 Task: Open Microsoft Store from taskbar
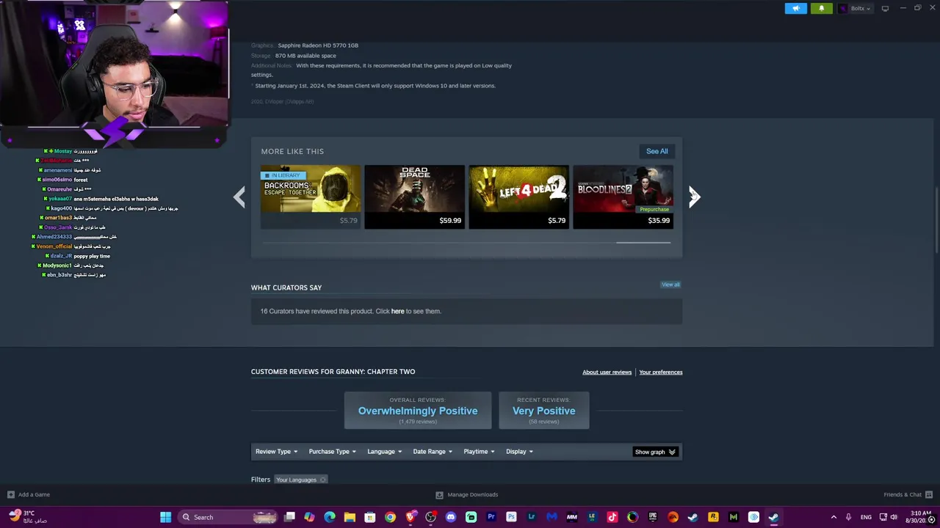(x=370, y=517)
